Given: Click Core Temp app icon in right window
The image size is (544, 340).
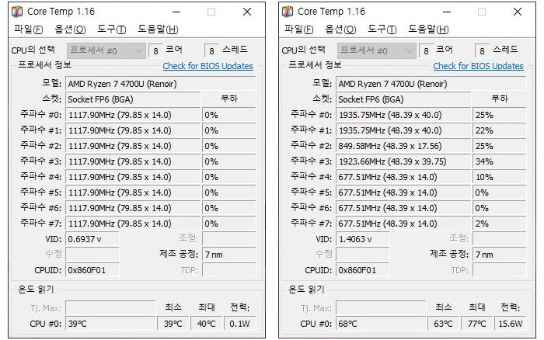Looking at the screenshot, I should click(288, 12).
